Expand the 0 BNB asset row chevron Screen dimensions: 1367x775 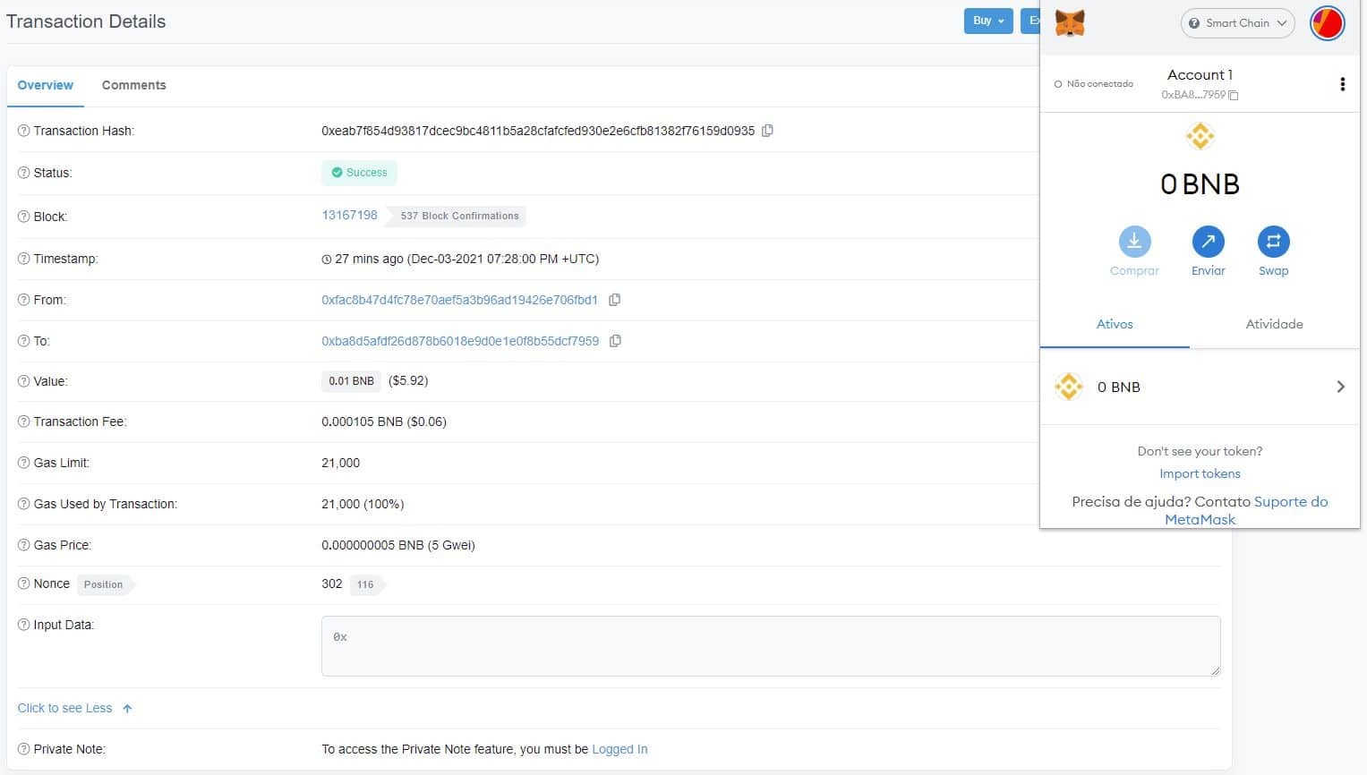[x=1340, y=387]
